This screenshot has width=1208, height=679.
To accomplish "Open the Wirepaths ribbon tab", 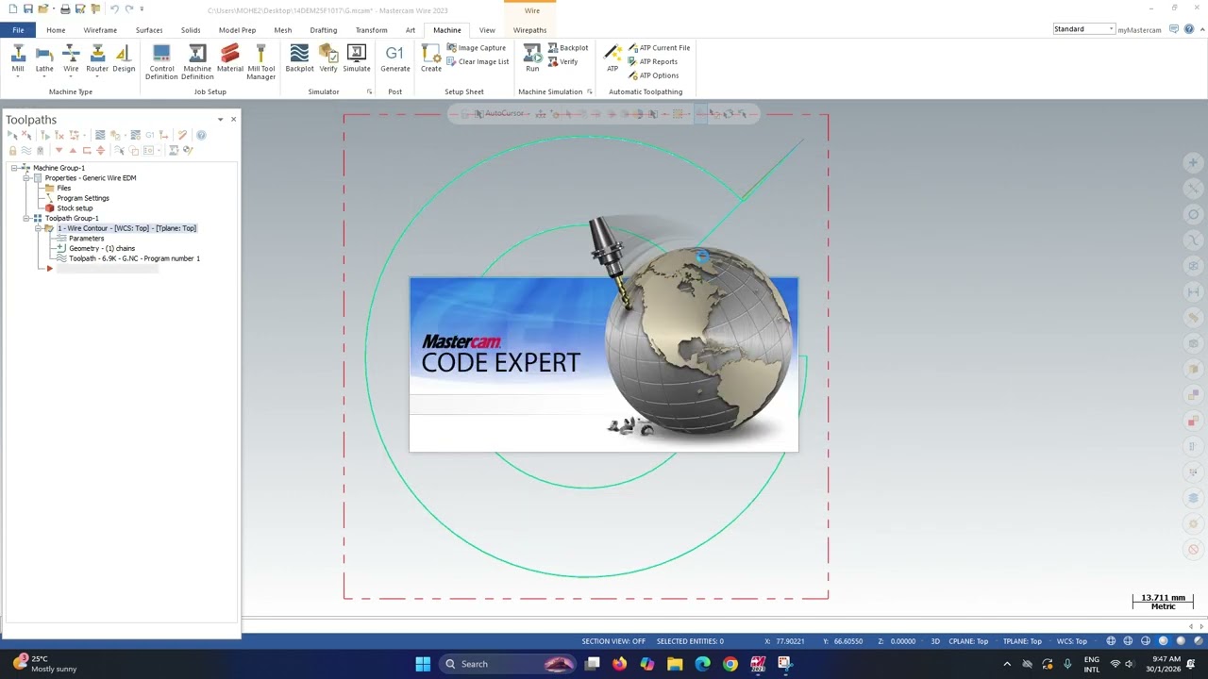I will pyautogui.click(x=529, y=30).
